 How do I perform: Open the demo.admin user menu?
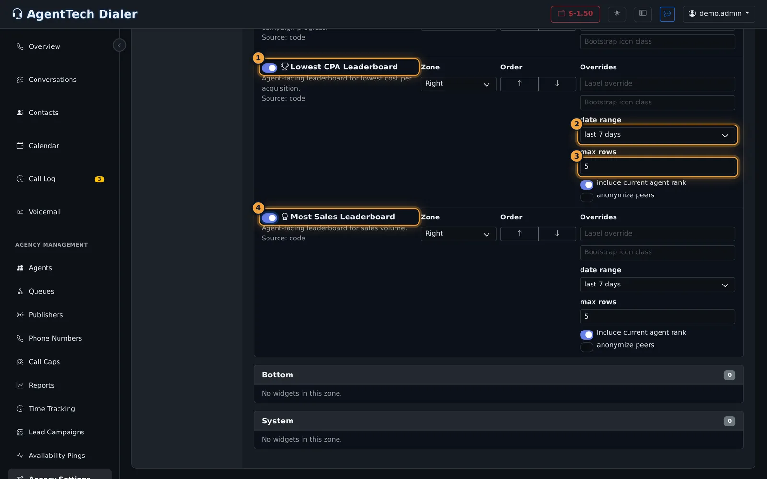pos(719,14)
